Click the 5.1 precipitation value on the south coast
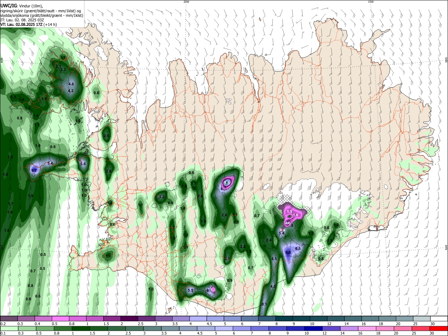 point(264,304)
